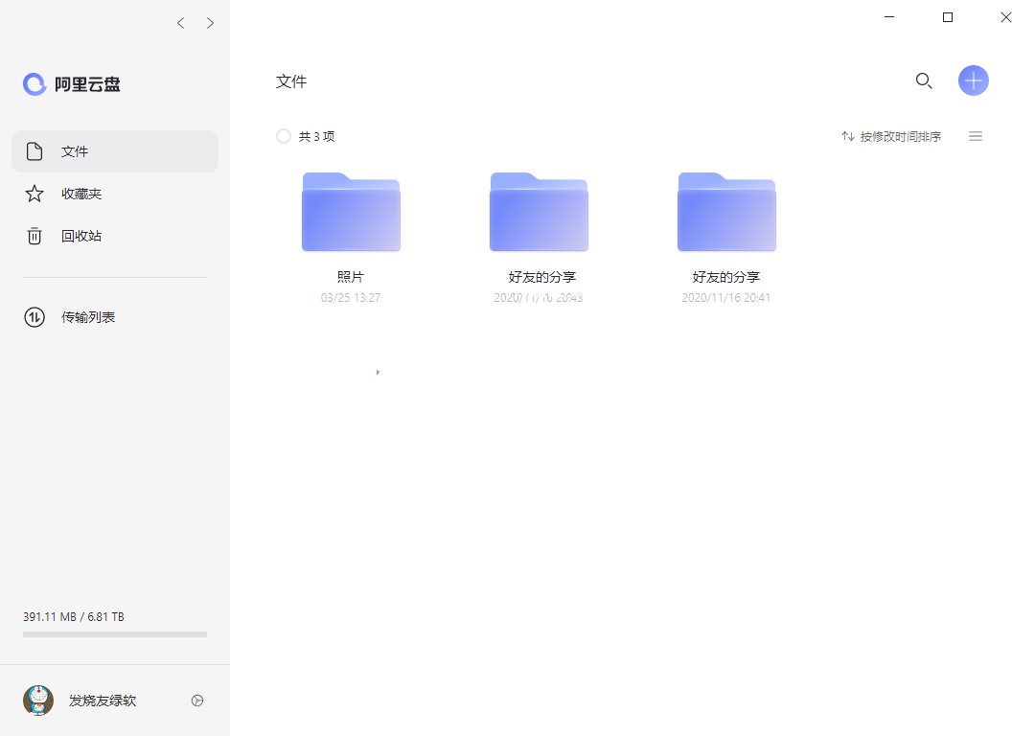The width and height of the screenshot is (1035, 736).
Task: Minimize the Aliyun Drive window
Action: tap(889, 17)
